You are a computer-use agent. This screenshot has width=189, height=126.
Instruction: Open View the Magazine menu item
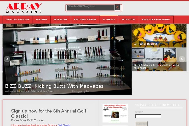(x=18, y=20)
